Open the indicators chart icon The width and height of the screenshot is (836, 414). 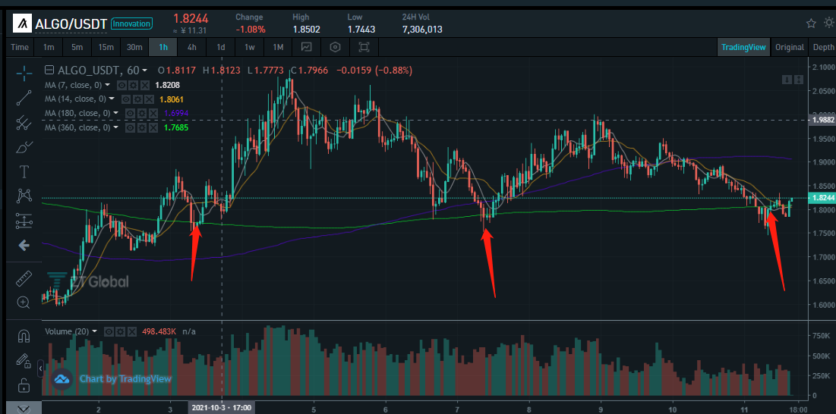tap(307, 47)
